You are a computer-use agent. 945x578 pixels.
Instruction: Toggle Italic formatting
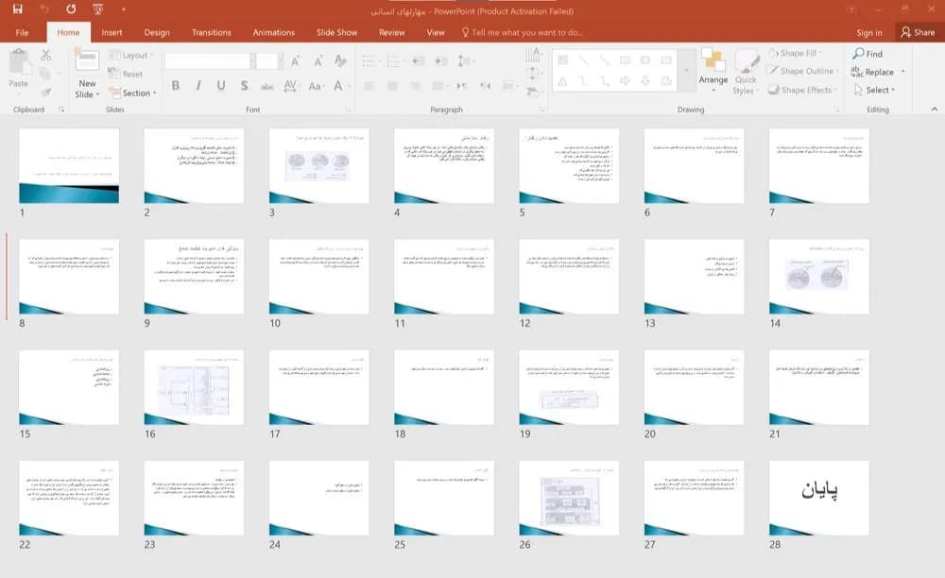(198, 86)
